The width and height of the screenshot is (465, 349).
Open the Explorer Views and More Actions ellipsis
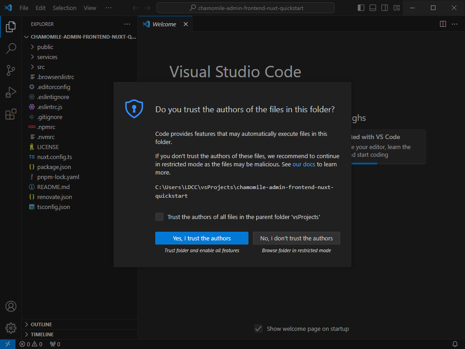(127, 24)
